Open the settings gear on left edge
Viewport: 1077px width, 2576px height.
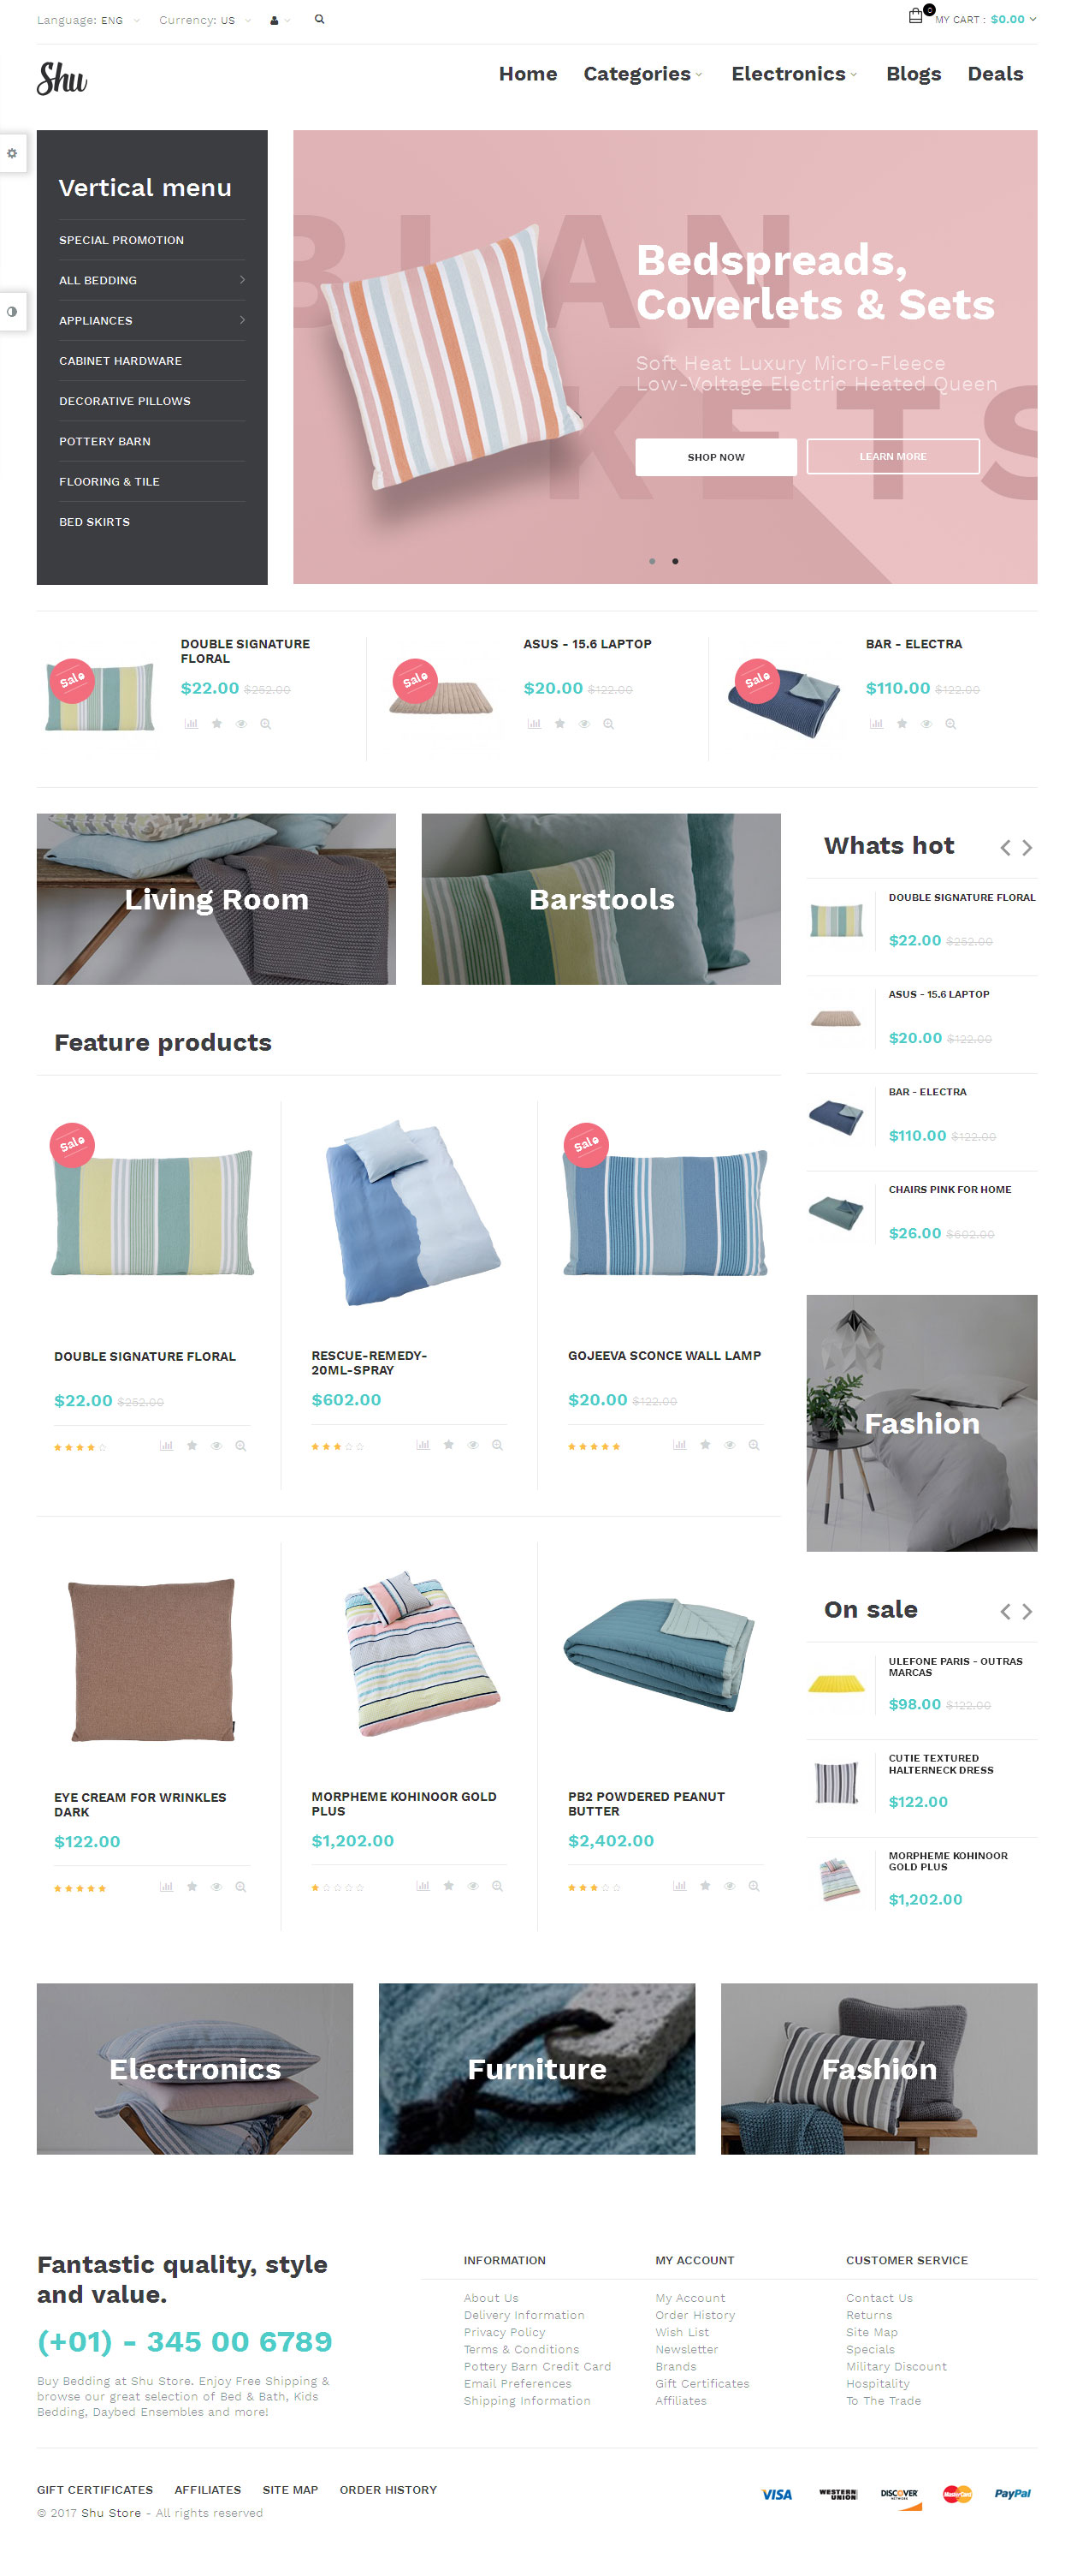point(12,153)
